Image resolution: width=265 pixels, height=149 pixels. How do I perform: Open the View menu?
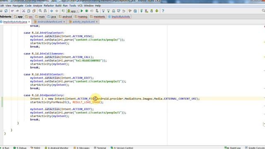tap(8, 5)
